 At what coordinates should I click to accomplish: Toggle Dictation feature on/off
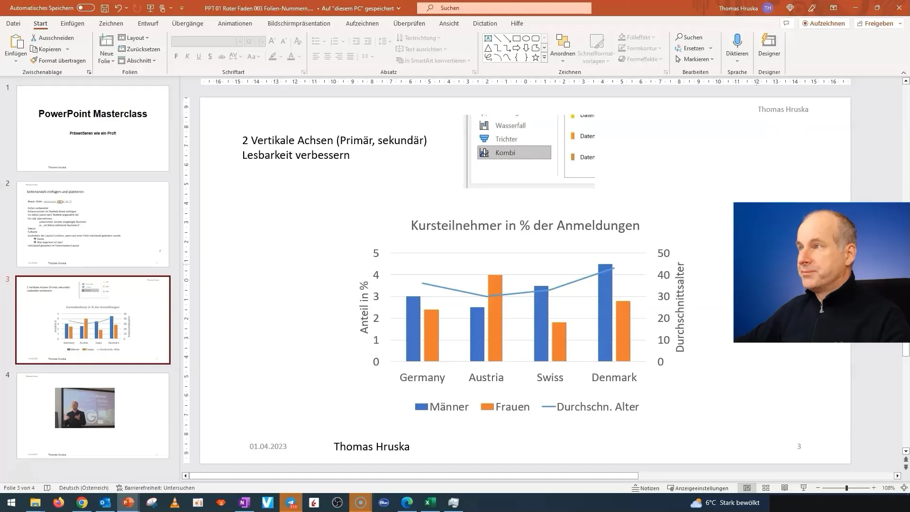coord(736,47)
